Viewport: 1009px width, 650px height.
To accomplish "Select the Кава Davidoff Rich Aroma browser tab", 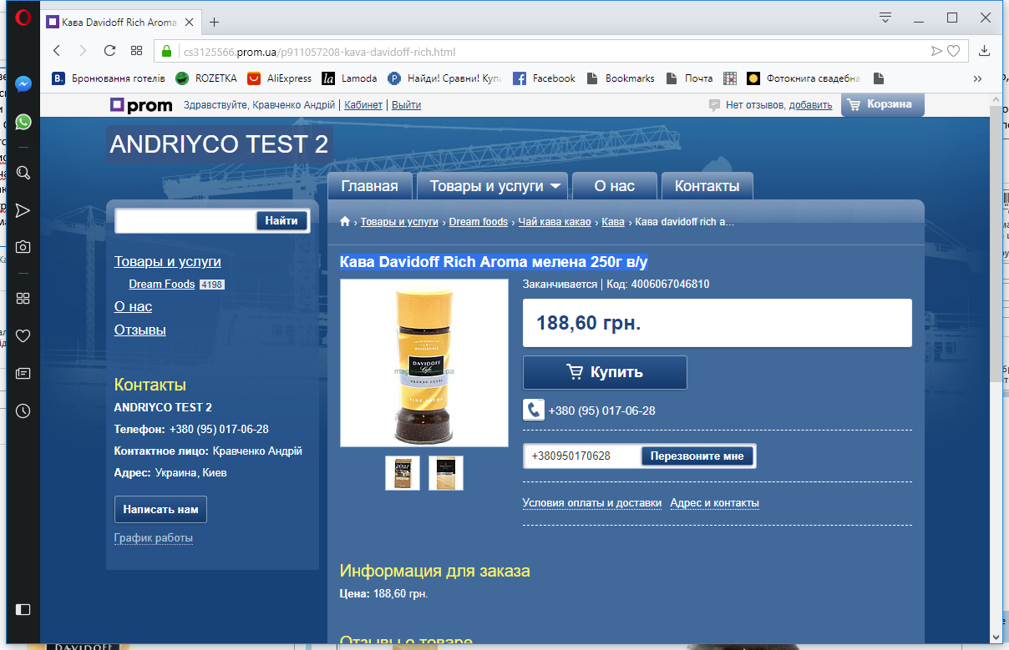I will click(x=119, y=22).
